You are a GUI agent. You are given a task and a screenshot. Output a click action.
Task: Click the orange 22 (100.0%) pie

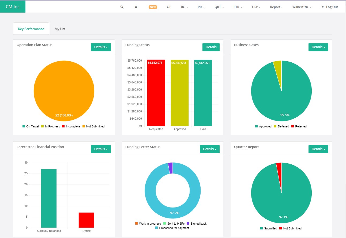tap(64, 91)
